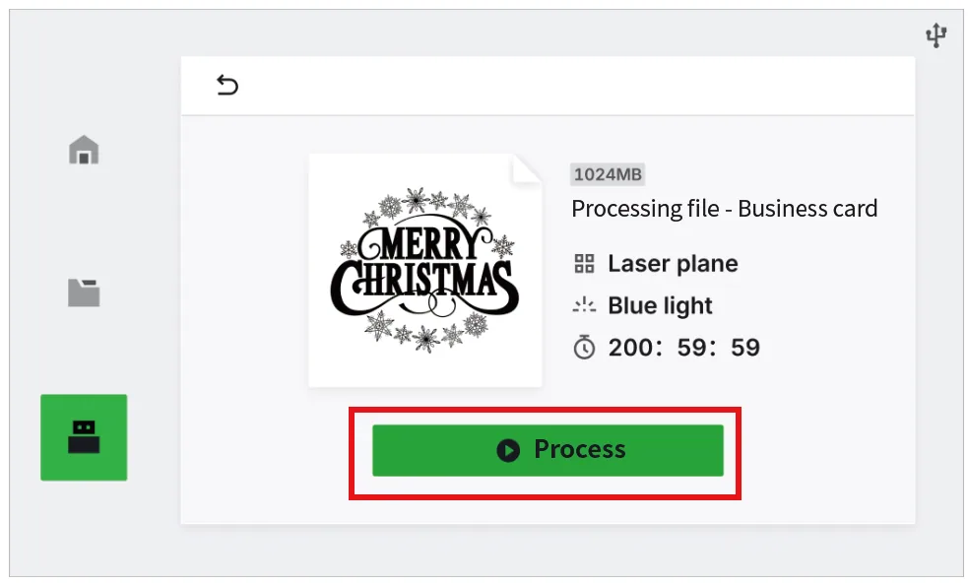Click the Process button text label
968x584 pixels.
tap(580, 449)
